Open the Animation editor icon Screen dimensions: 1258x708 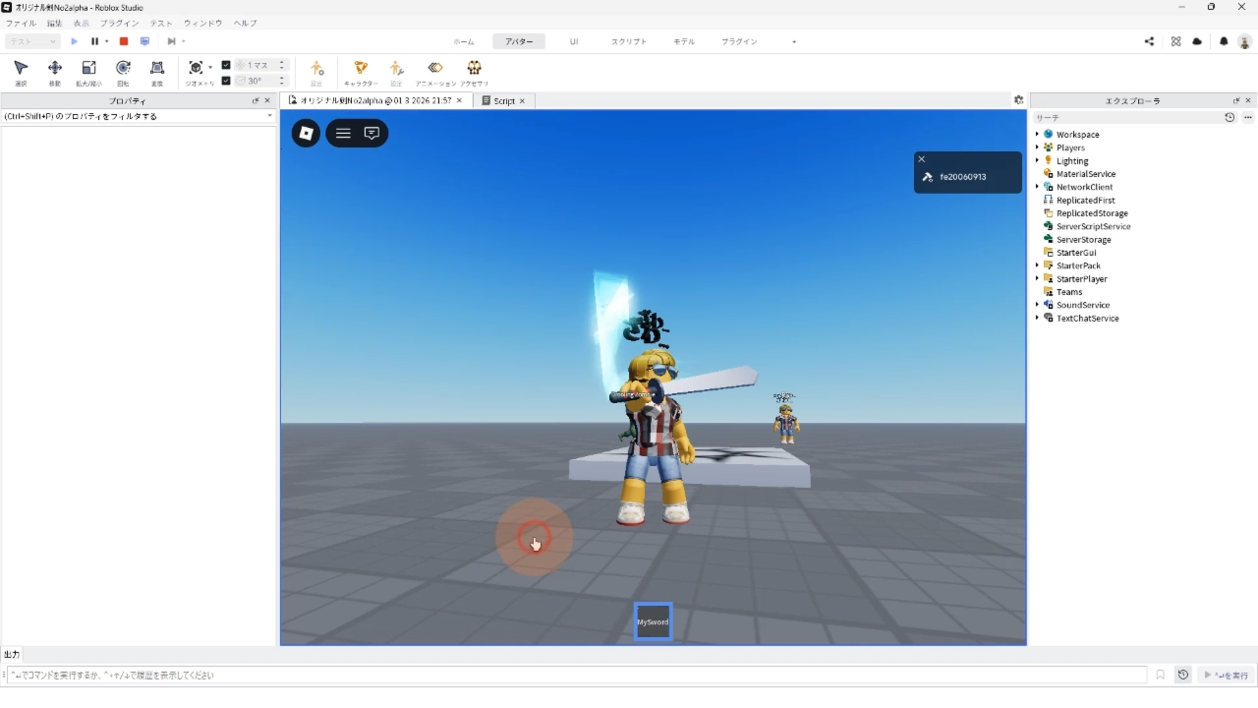pos(435,68)
